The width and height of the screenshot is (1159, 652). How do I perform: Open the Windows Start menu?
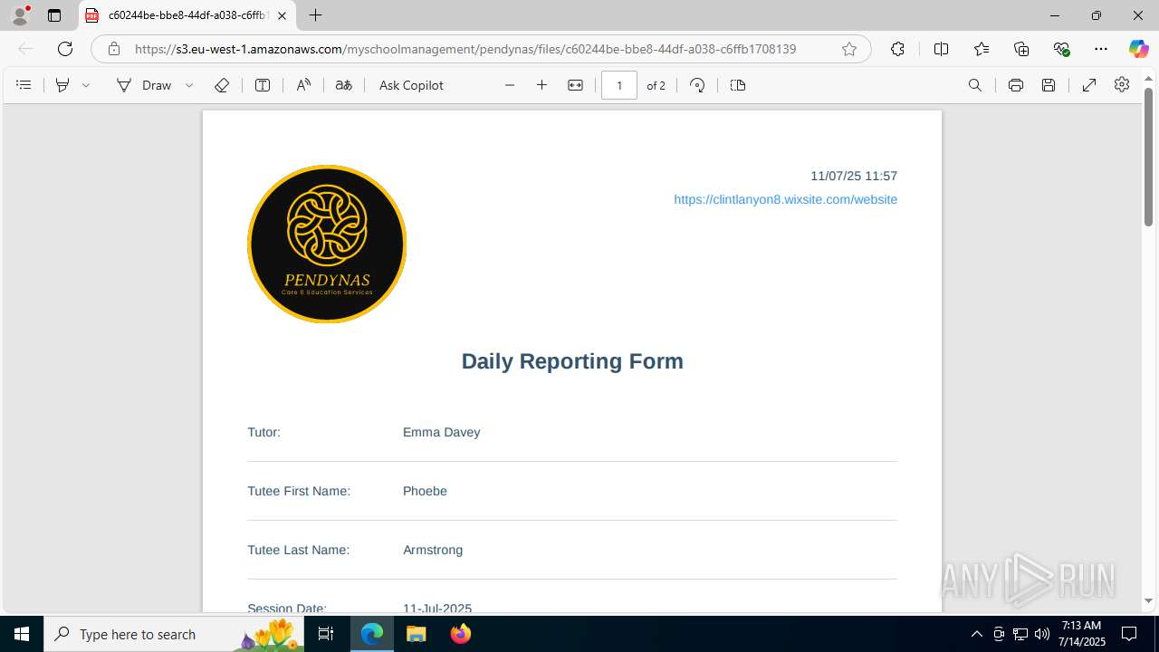pos(22,634)
